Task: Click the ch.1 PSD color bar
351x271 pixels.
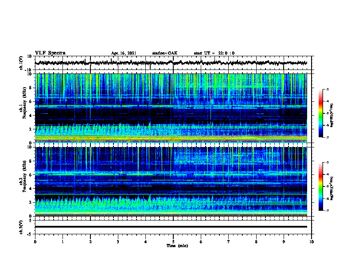Action: click(320, 113)
